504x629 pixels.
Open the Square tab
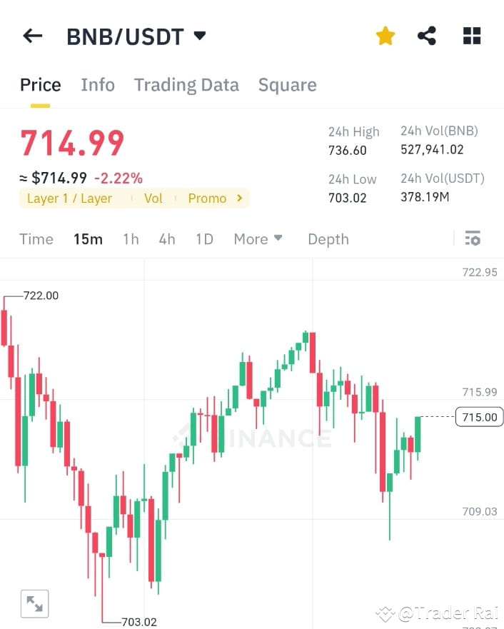287,84
